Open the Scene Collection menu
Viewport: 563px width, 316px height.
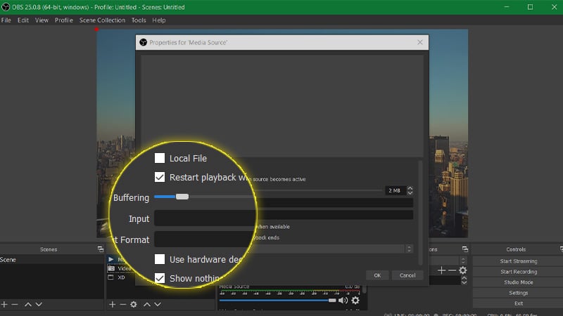point(102,20)
